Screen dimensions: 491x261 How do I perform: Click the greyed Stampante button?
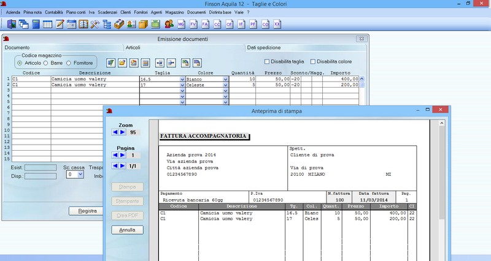[128, 202]
